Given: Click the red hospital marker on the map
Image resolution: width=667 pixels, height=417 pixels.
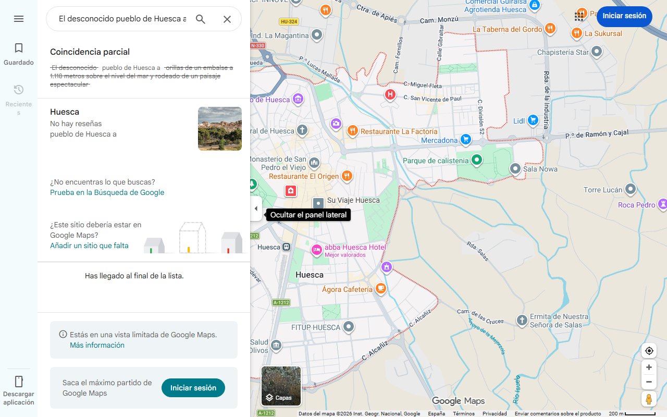Looking at the screenshot, I should tap(390, 94).
